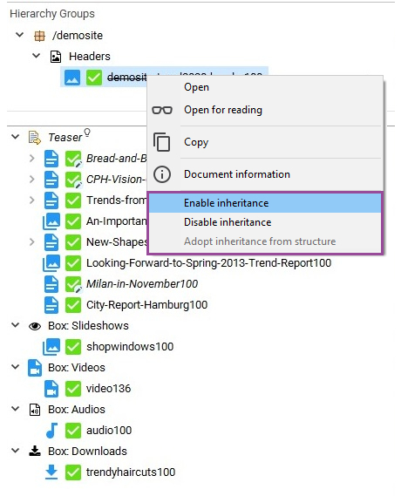The image size is (401, 496).
Task: Collapse the Box: Videos group
Action: [15, 367]
